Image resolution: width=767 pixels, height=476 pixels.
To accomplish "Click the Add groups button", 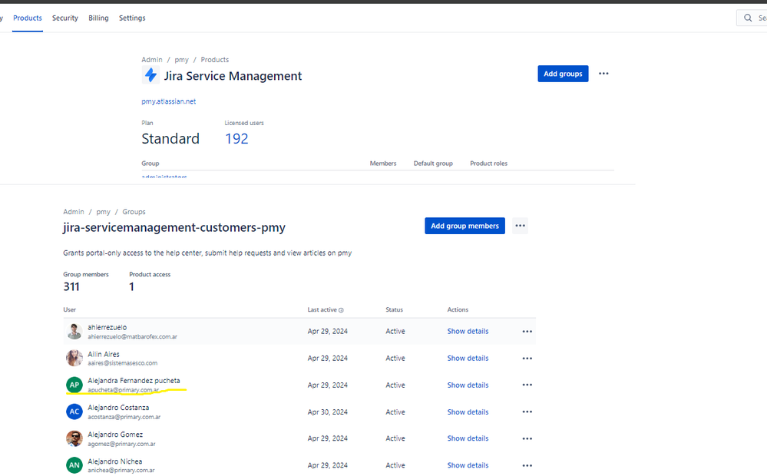I will coord(563,74).
